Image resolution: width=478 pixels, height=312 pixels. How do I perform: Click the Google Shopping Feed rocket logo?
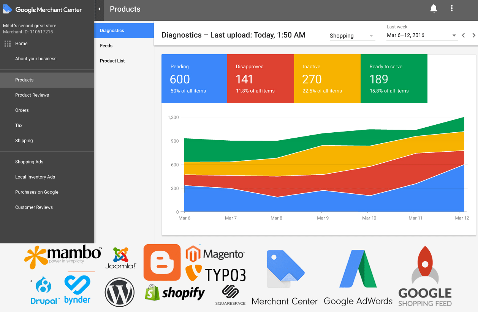(425, 276)
